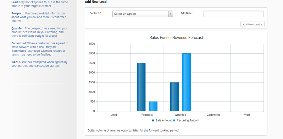Viewport: 283px width, 139px height.
Task: Click the Sales Funnel Revenue Forecast title
Action: pyautogui.click(x=176, y=38)
